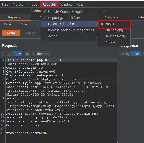
Task: Toggle Unpack gzip / deflate option
Action: 69,18
